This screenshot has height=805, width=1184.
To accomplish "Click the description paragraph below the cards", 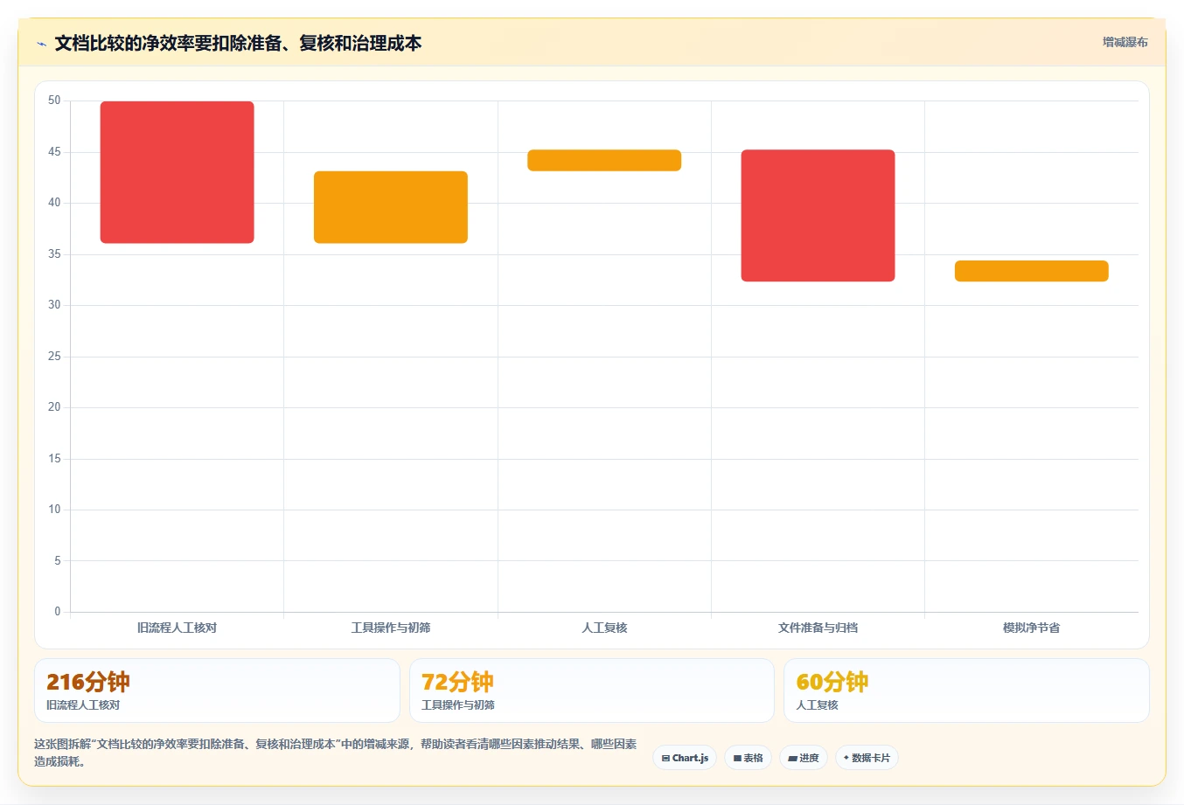I will [x=336, y=753].
